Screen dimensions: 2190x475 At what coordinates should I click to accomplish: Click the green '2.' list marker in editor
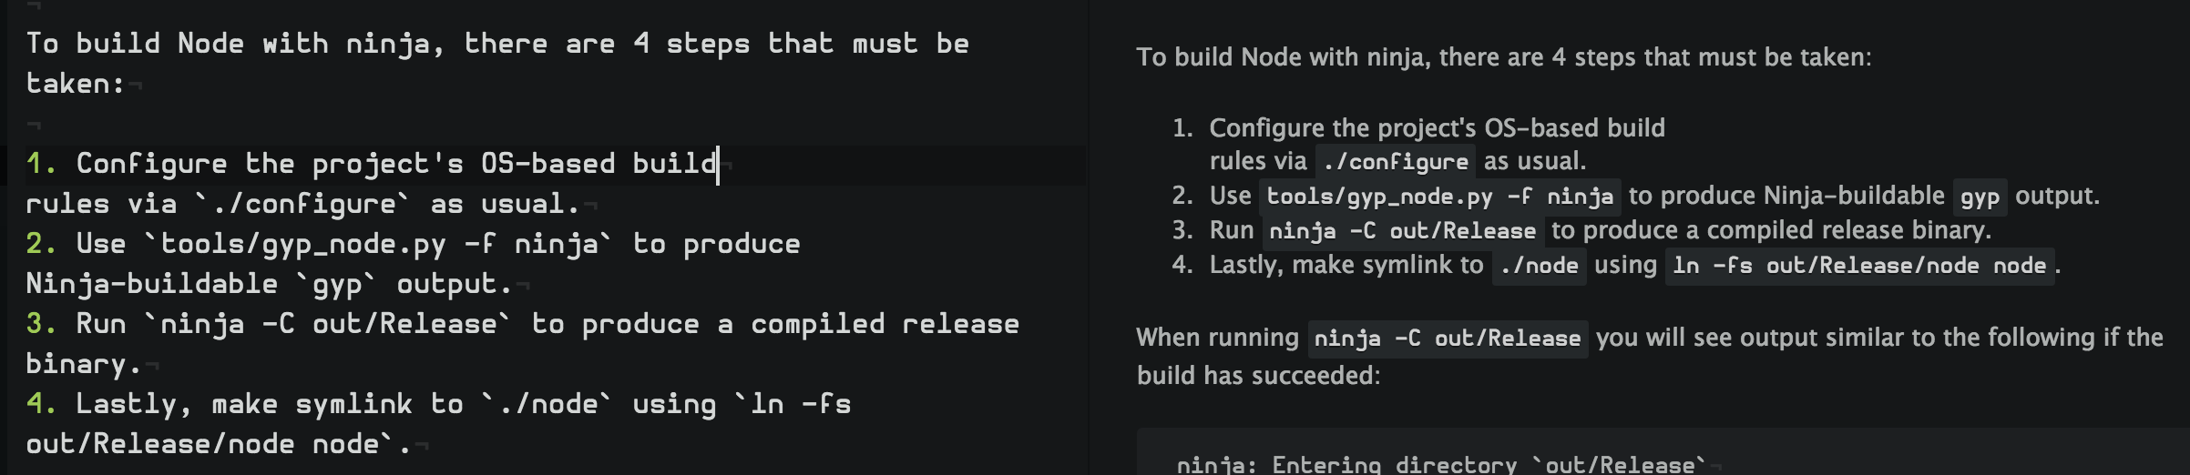coord(42,244)
